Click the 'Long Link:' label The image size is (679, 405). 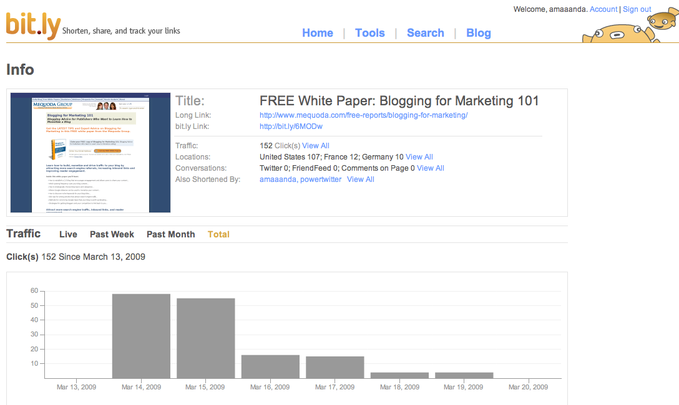coord(193,115)
